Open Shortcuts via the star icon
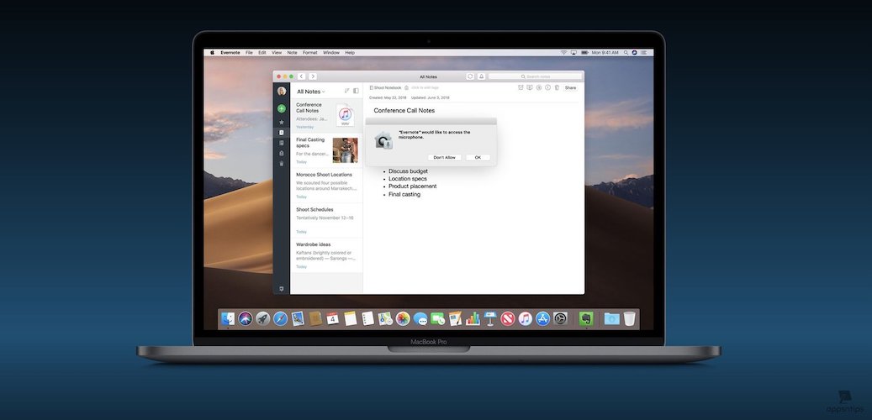Viewport: 872px width, 420px height. pyautogui.click(x=282, y=123)
